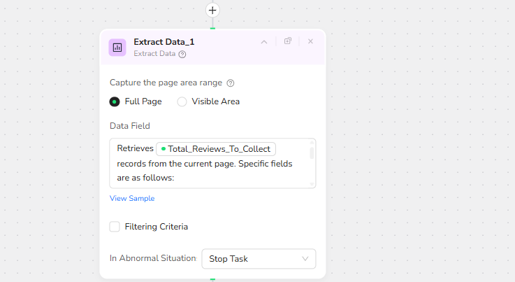This screenshot has width=515, height=282.
Task: Duplicate the Extract Data_1 node
Action: pos(288,41)
